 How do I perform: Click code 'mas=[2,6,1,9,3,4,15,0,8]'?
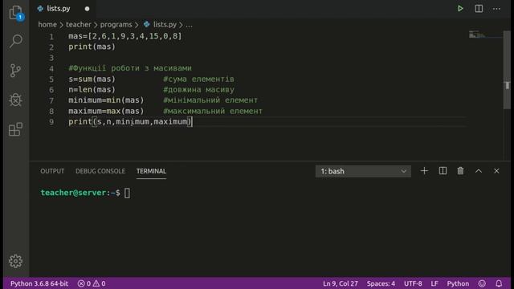click(125, 36)
